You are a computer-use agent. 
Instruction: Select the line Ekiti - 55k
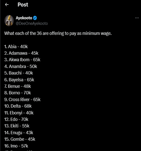click(x=17, y=126)
